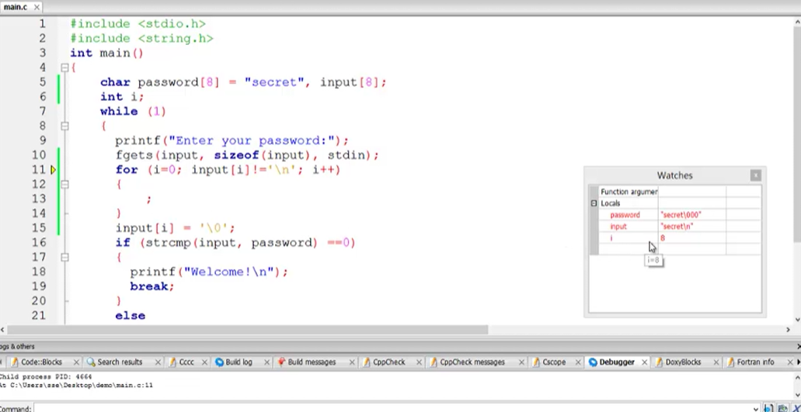Click the "secret\000" value in Watches
This screenshot has height=412, width=801.
[x=681, y=215]
